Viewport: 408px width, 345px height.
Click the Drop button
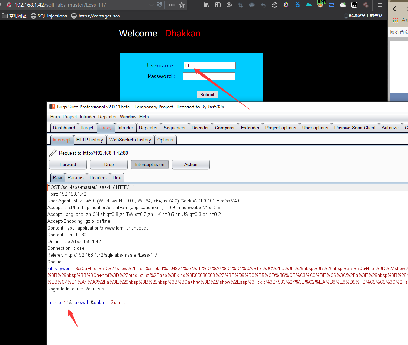(x=109, y=165)
